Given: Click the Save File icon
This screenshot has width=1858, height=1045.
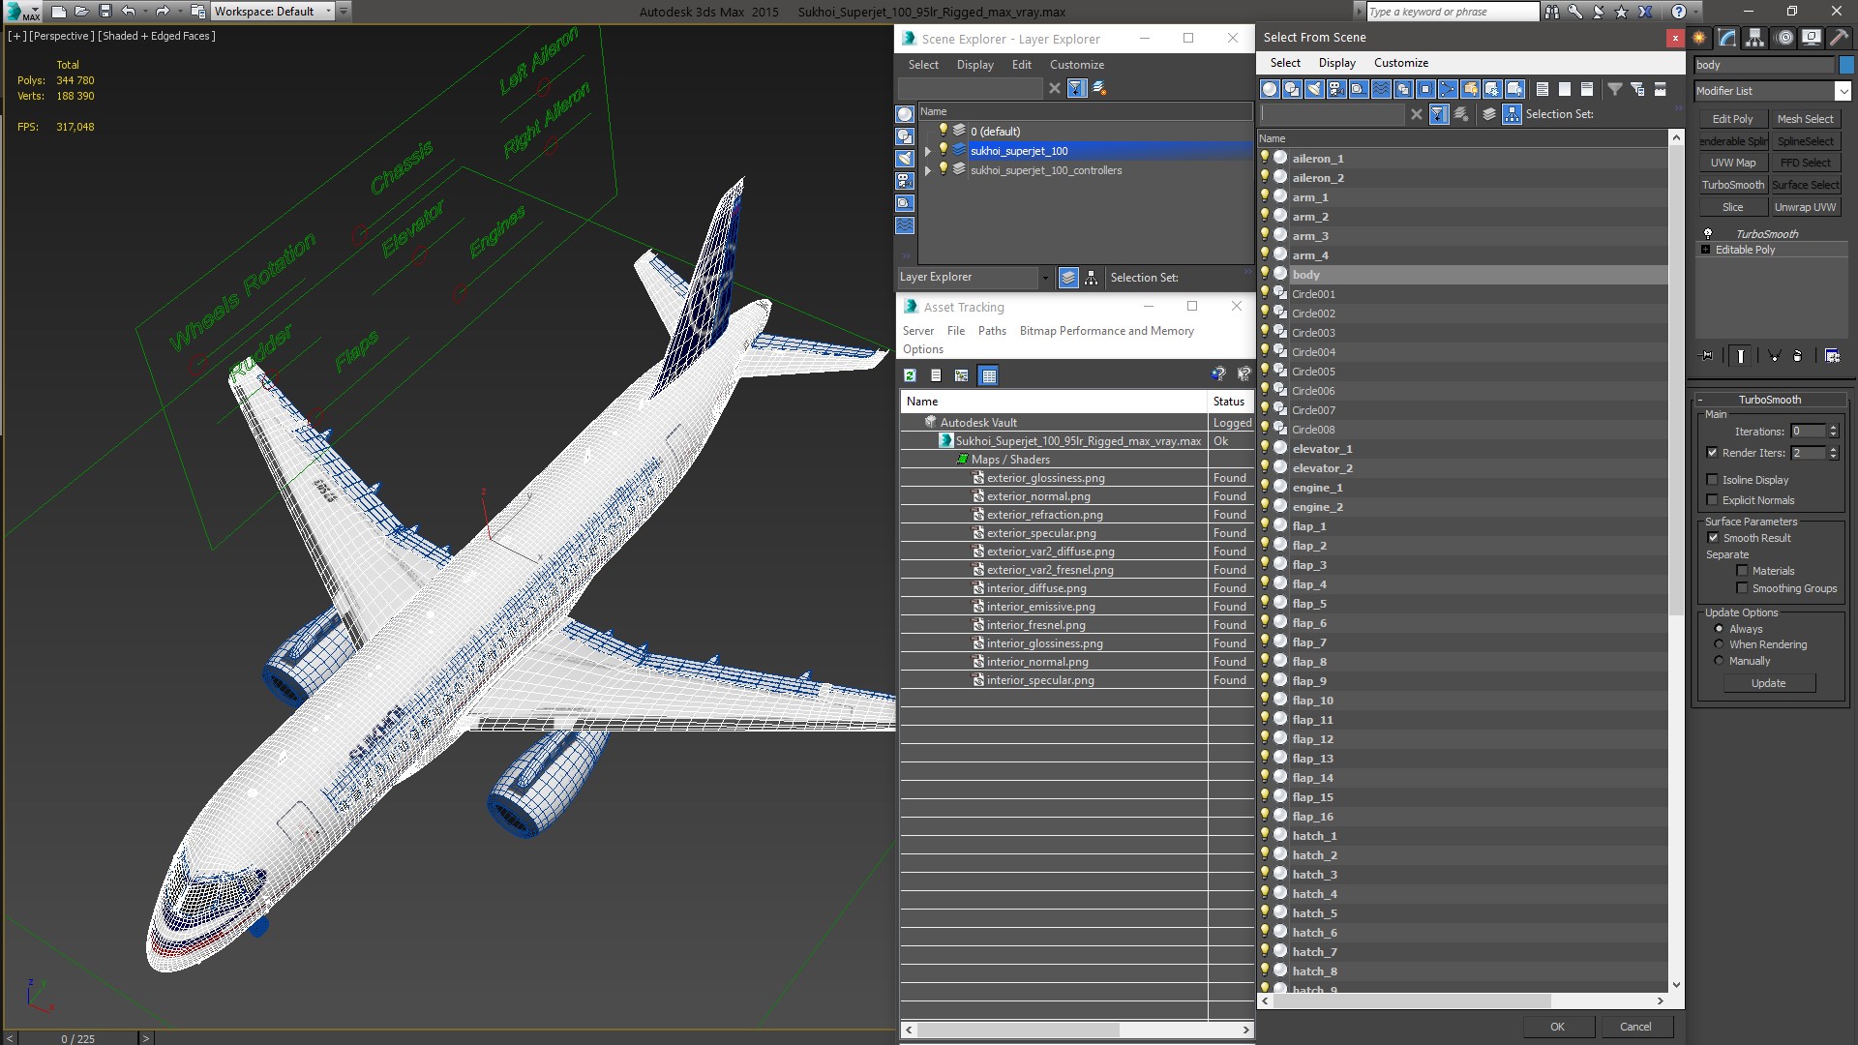Looking at the screenshot, I should click(105, 12).
